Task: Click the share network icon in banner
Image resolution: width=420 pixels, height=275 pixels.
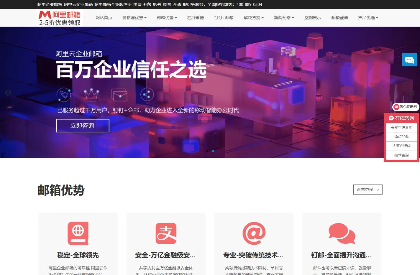Action: [147, 95]
